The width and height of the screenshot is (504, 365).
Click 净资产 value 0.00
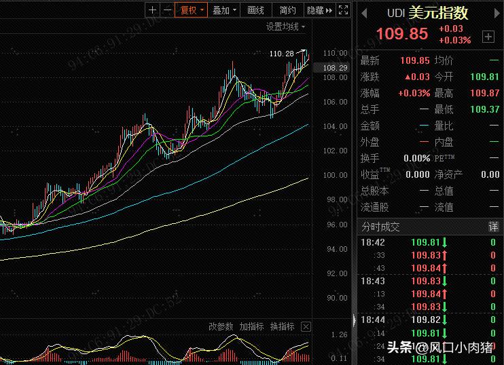tap(490, 174)
